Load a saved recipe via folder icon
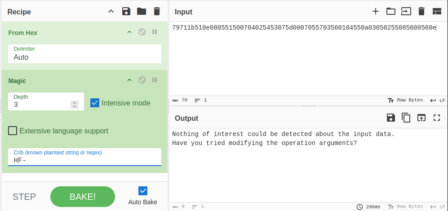Image resolution: width=448 pixels, height=211 pixels. click(x=142, y=11)
